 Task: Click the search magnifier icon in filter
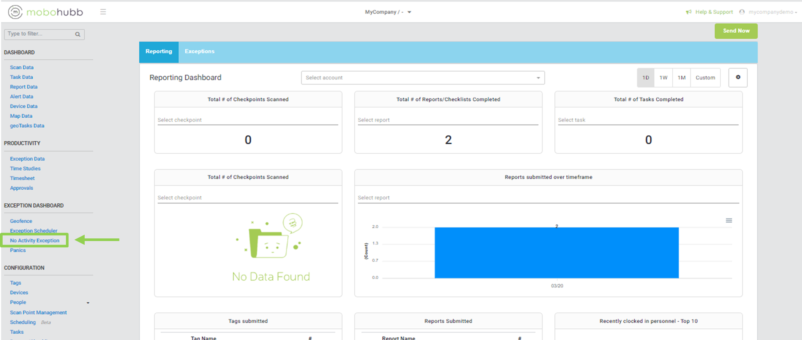[78, 34]
